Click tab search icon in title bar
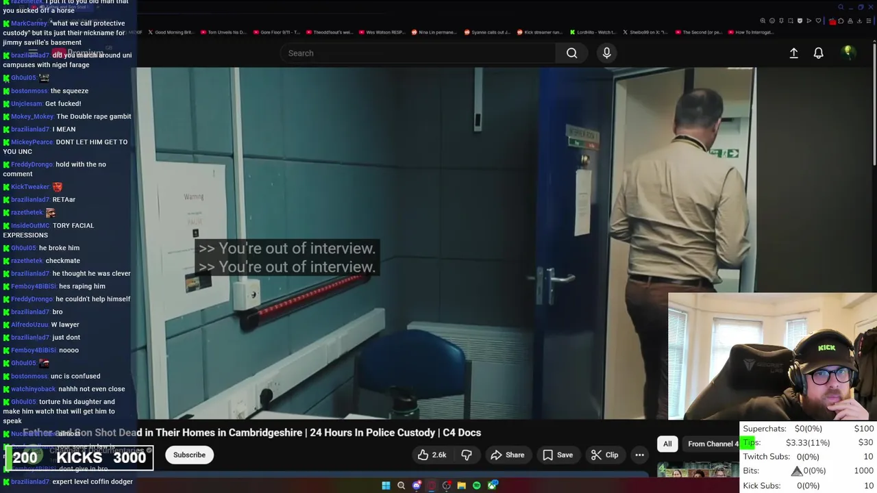Screen dimensions: 877x493 pyautogui.click(x=841, y=7)
